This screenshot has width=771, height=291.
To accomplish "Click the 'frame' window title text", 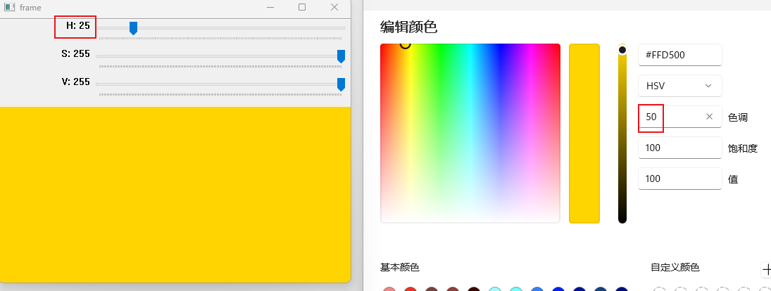I will click(x=30, y=8).
